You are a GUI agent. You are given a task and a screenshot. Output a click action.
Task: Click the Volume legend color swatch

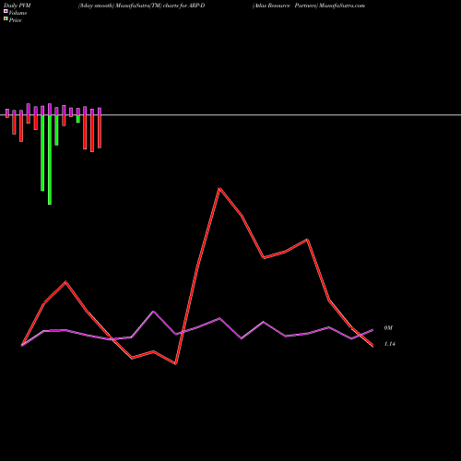6,11
